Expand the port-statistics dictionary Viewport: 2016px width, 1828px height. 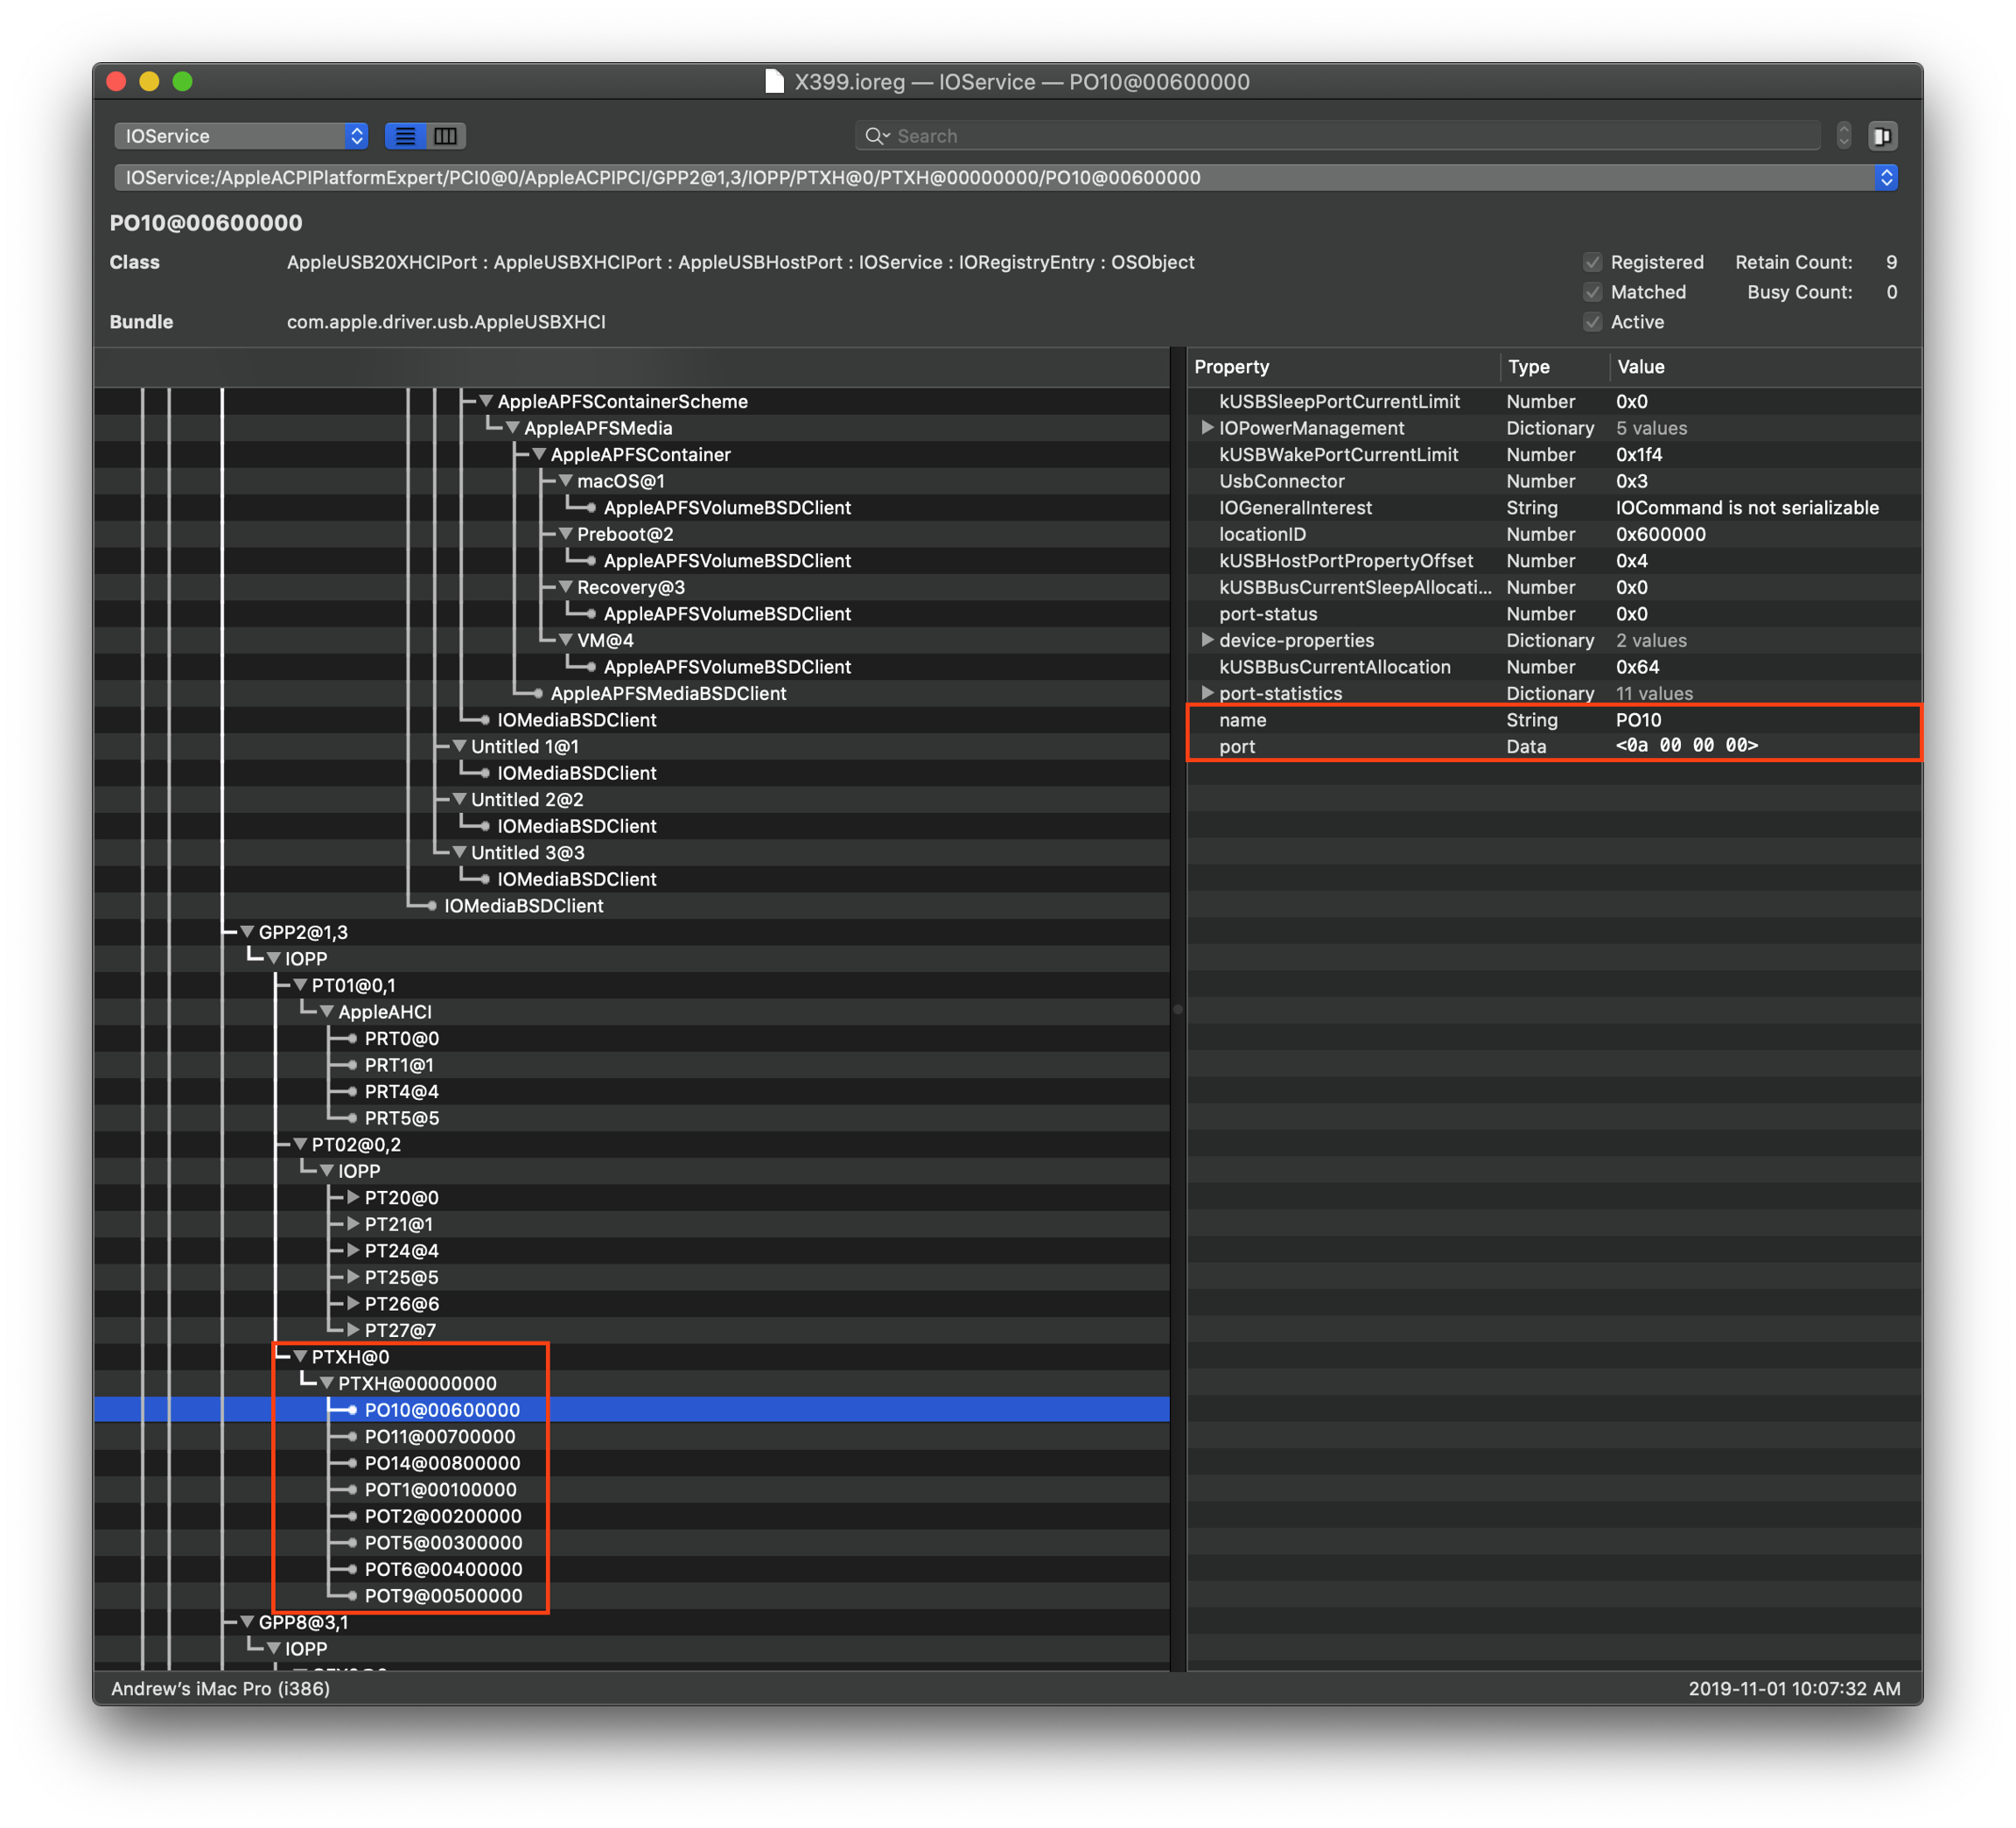(x=1207, y=693)
